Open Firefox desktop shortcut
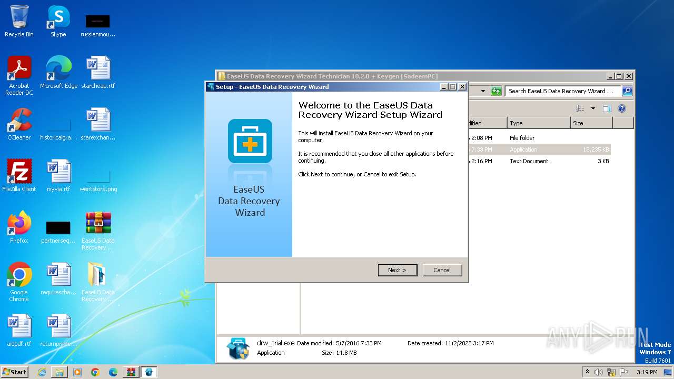The image size is (674, 379). tap(19, 227)
